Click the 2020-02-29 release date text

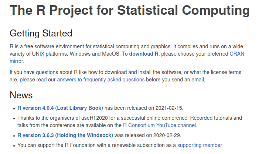[x=167, y=135]
